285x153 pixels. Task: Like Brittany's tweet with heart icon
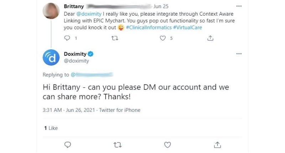pyautogui.click(x=163, y=38)
